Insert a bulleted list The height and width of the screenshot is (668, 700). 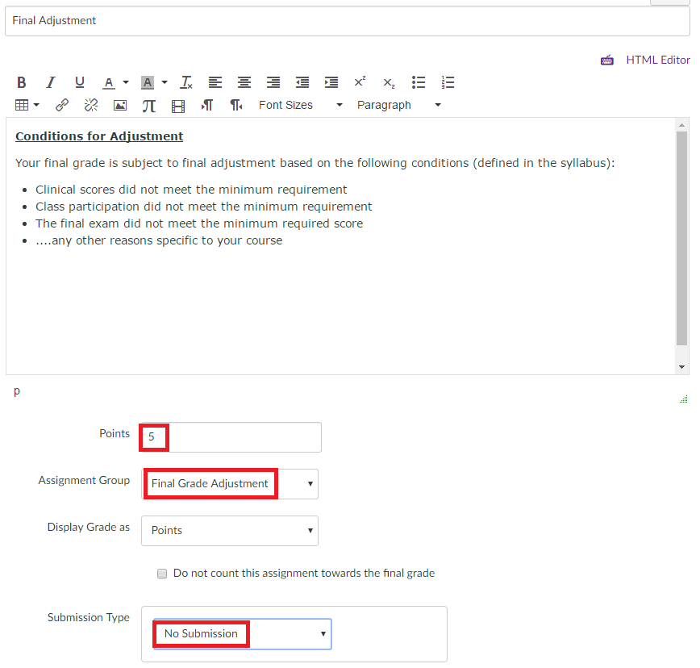tap(419, 82)
